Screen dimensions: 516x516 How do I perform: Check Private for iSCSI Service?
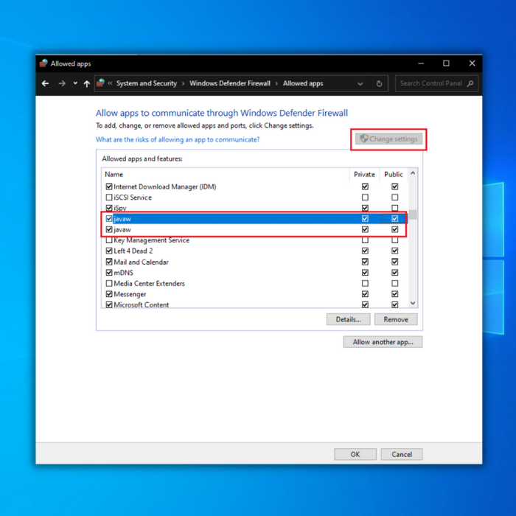[365, 198]
